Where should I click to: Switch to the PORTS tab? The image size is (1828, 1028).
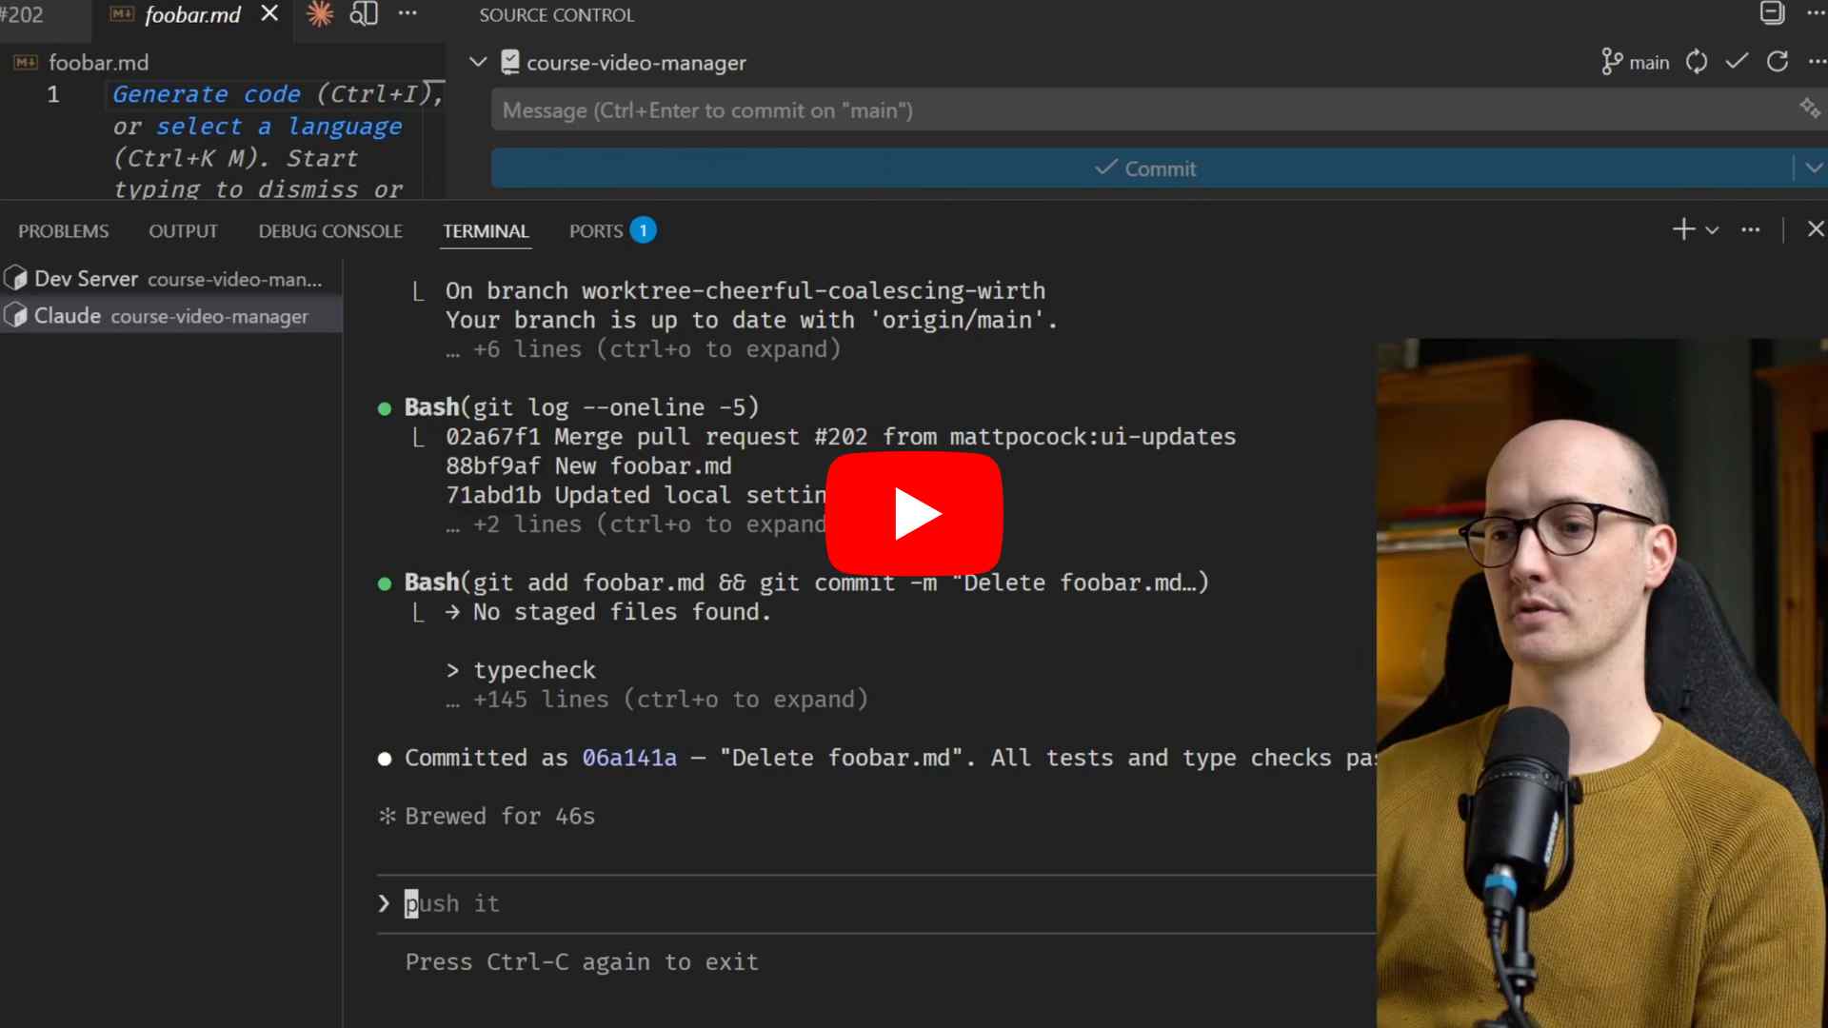(x=596, y=231)
